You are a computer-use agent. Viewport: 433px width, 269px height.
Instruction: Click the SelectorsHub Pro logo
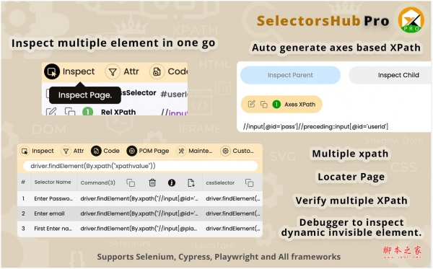pyautogui.click(x=411, y=20)
